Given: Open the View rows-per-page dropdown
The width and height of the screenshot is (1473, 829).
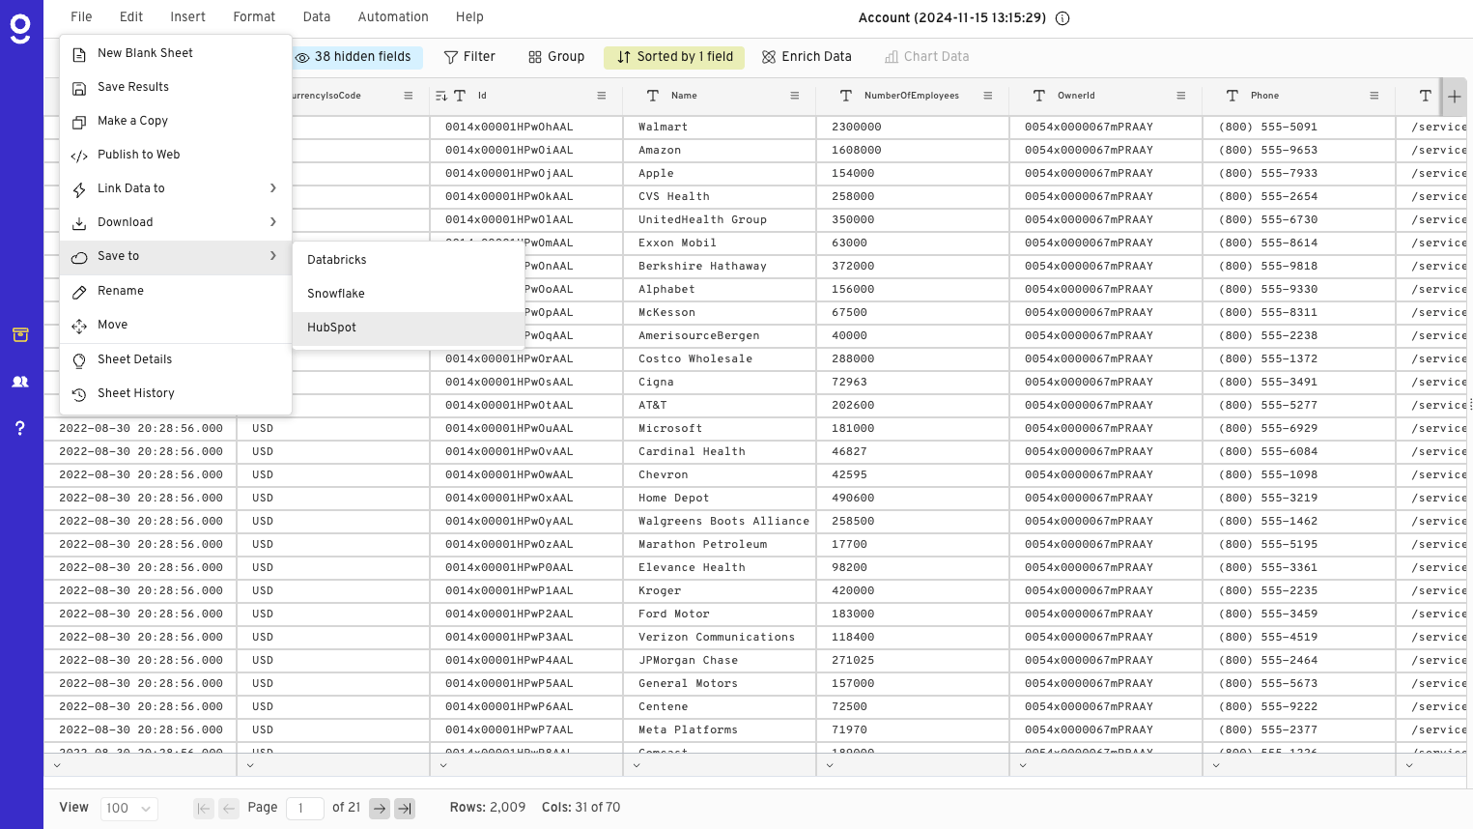Looking at the screenshot, I should point(129,809).
